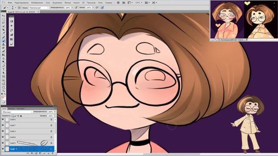Toggle Quick Mask mode in the toolbox
The image size is (278, 156).
[3, 102]
